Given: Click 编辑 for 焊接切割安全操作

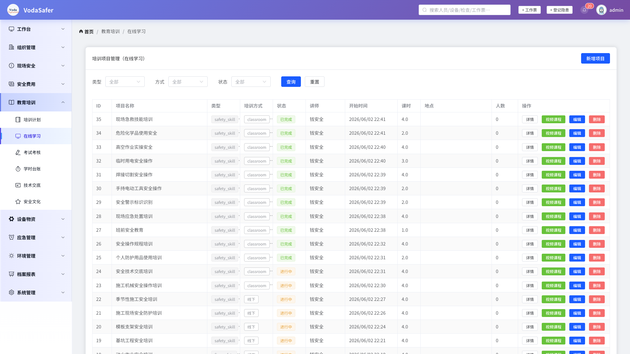Looking at the screenshot, I should click(577, 175).
